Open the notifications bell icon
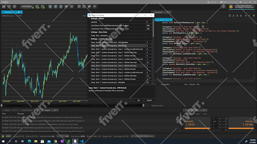Image resolution: width=257 pixels, height=144 pixels. tap(223, 7)
